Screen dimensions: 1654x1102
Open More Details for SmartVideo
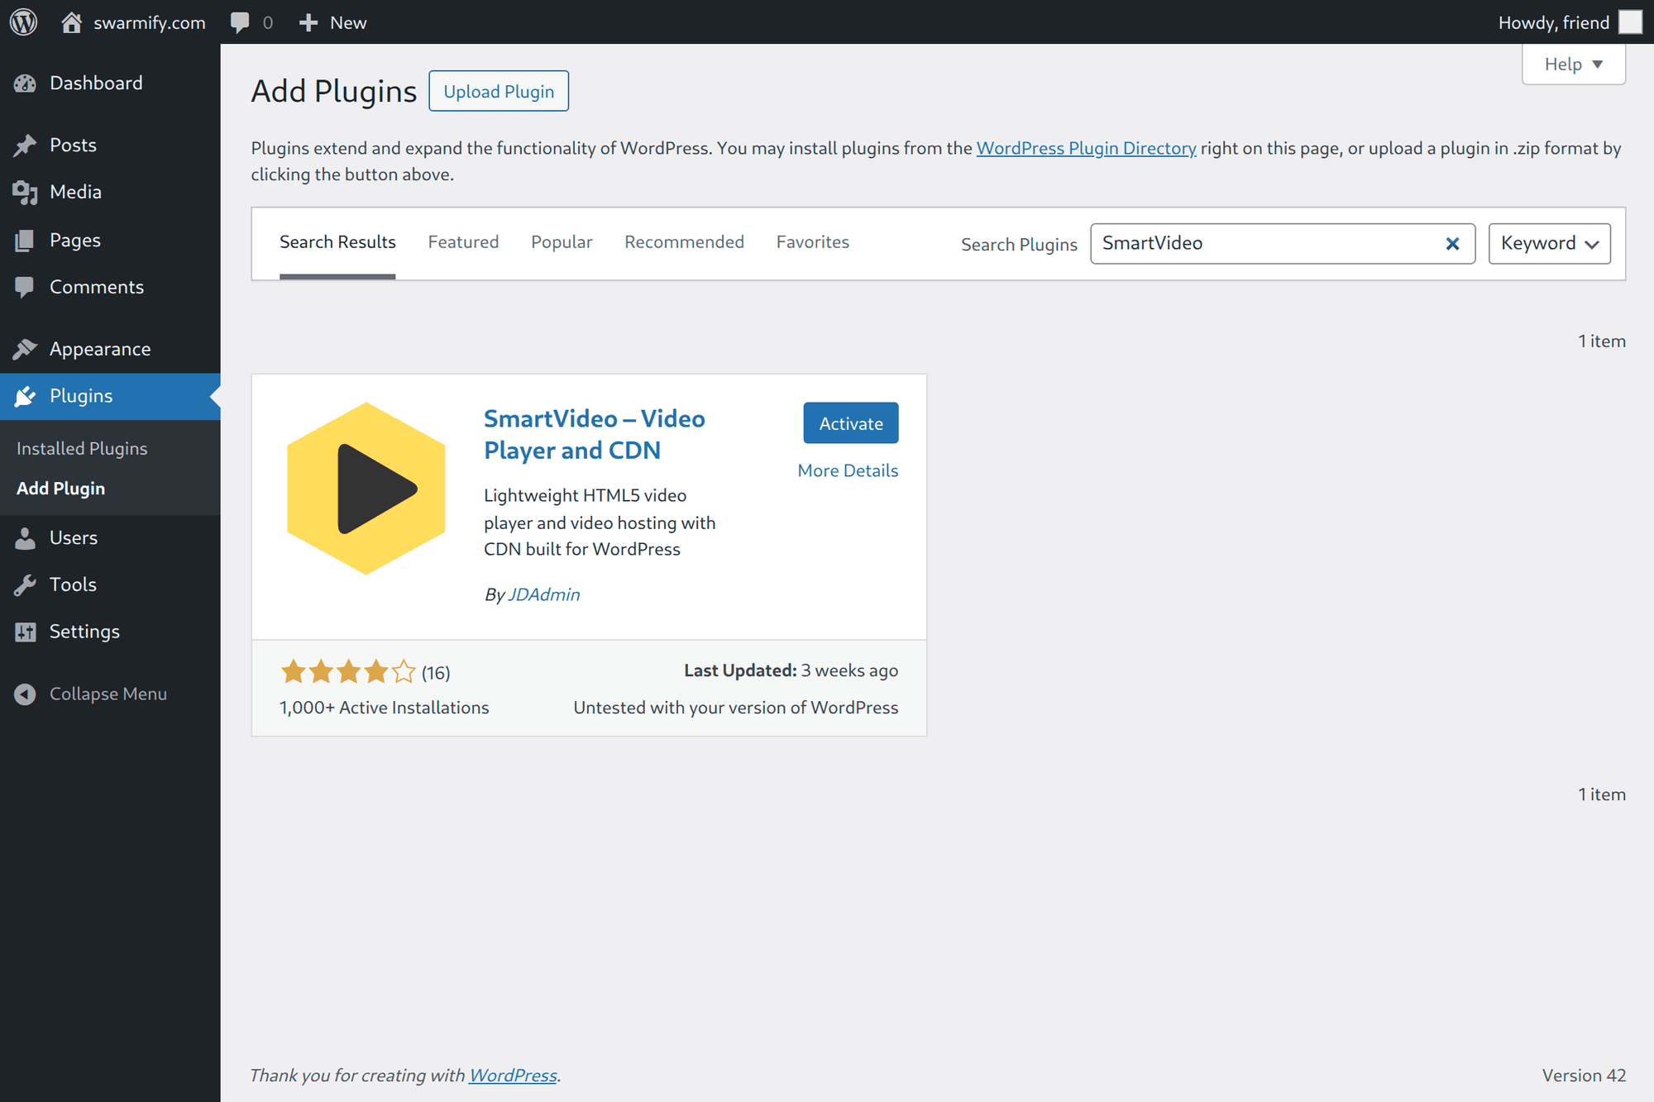[847, 470]
